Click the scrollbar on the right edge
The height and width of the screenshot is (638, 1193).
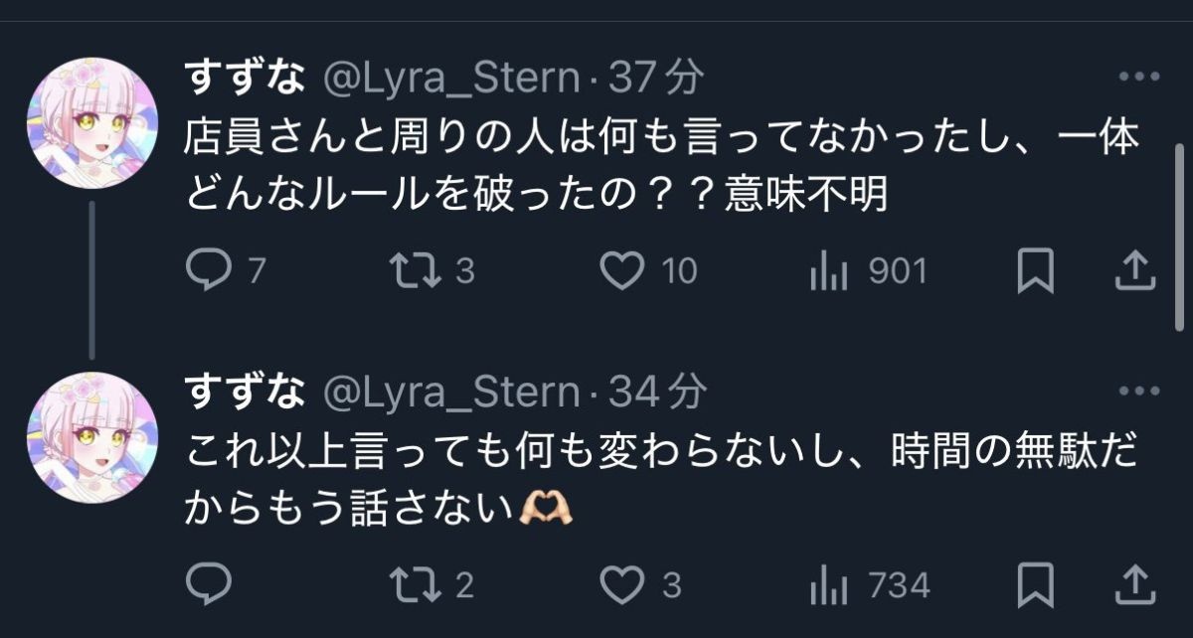tap(1180, 237)
